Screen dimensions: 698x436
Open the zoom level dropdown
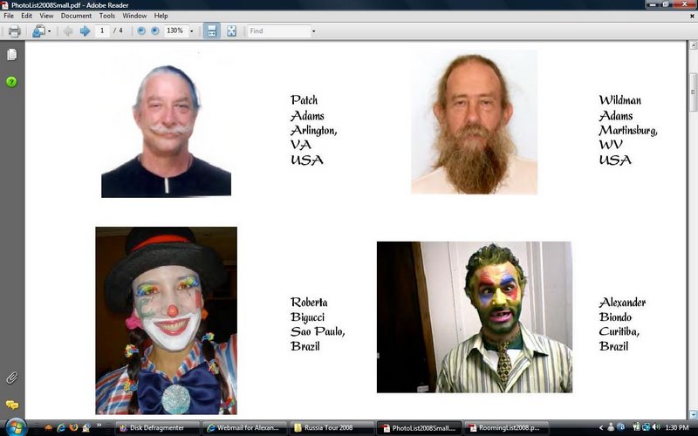tap(192, 31)
